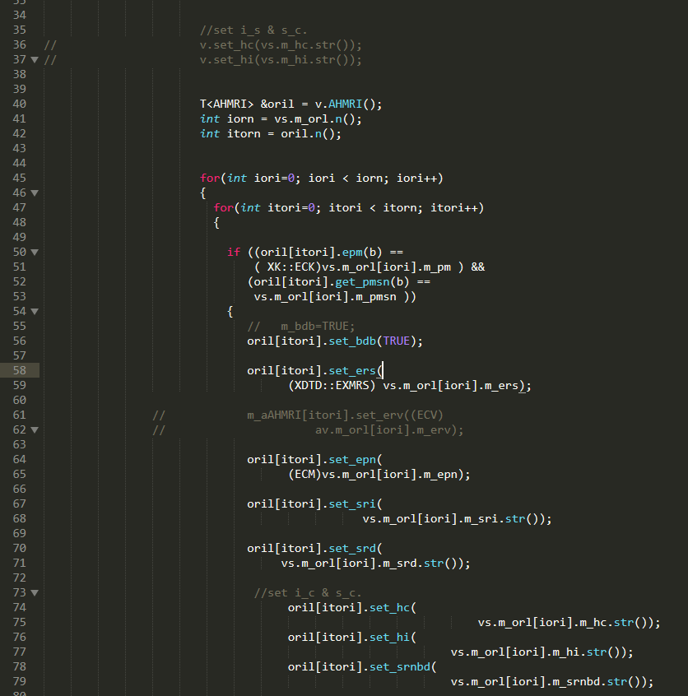Click the set_sri method call

[351, 504]
